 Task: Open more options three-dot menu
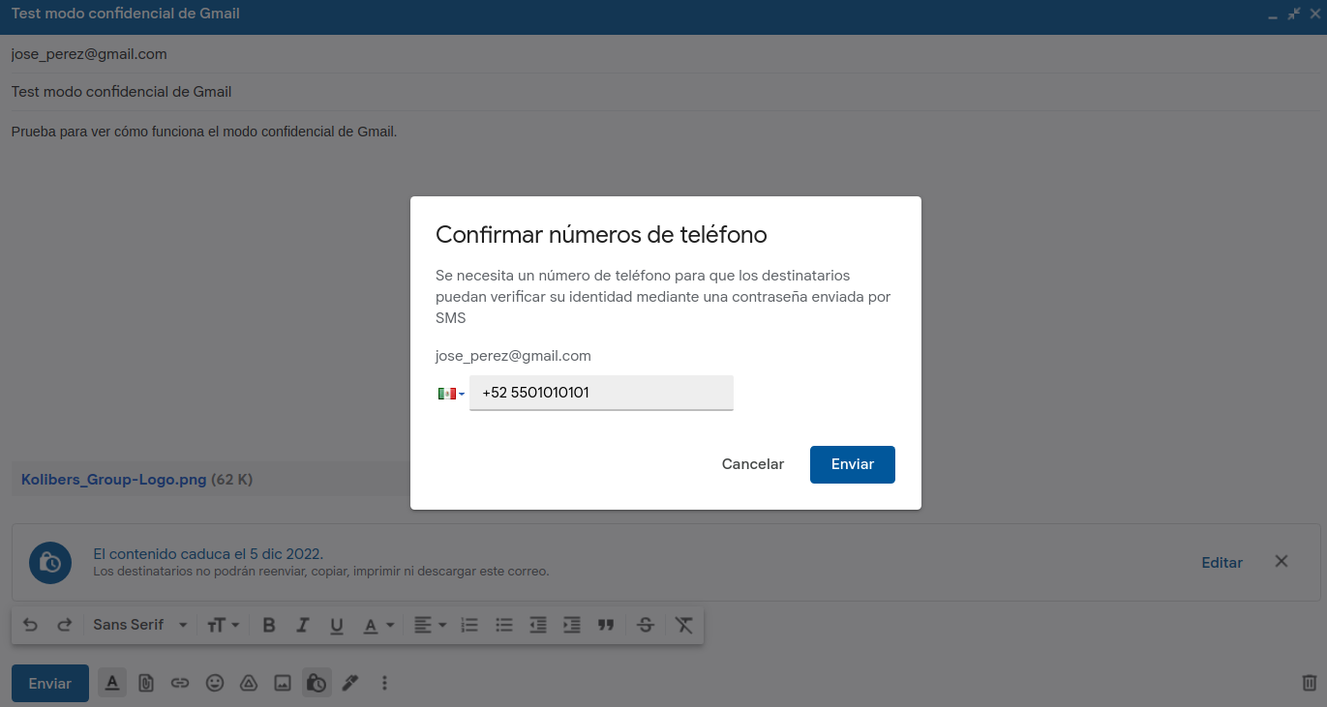384,683
